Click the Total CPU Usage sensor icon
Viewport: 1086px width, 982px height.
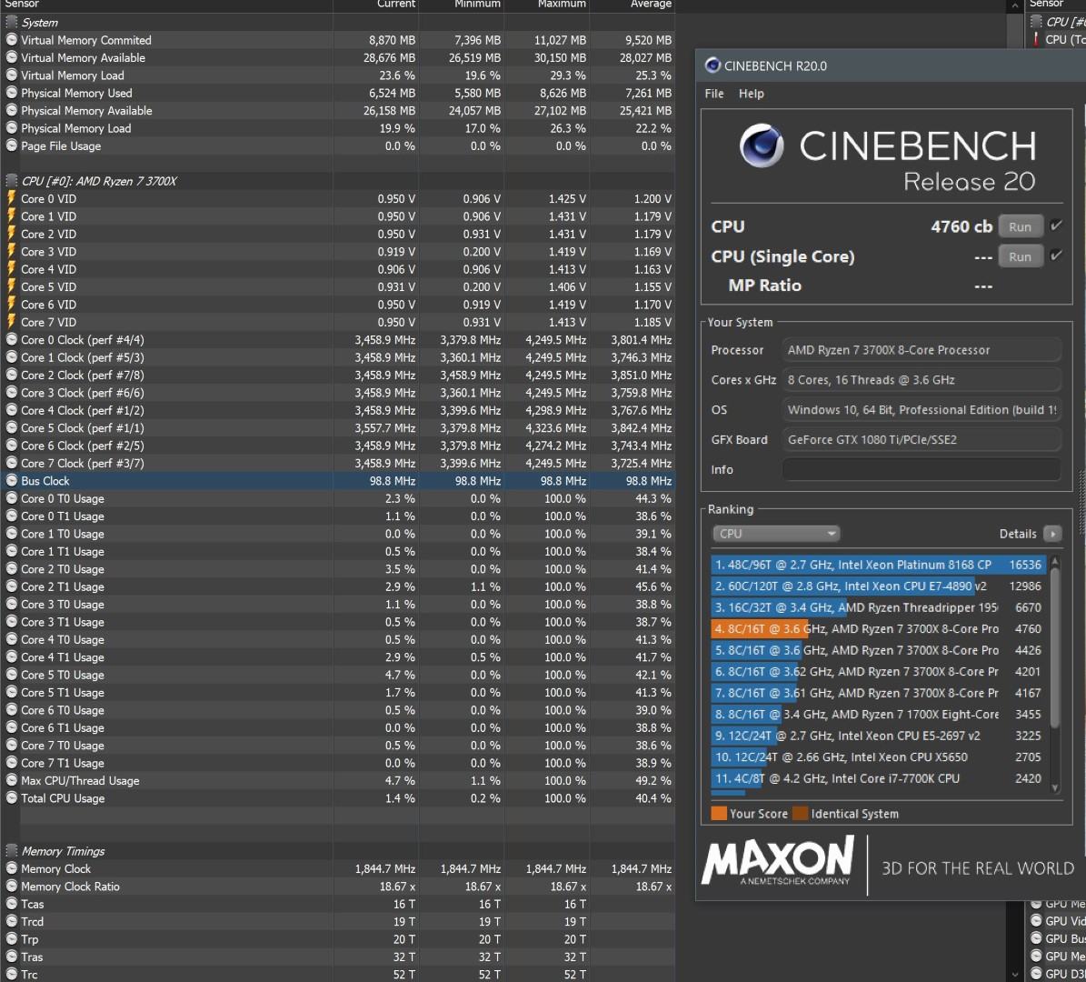(11, 797)
